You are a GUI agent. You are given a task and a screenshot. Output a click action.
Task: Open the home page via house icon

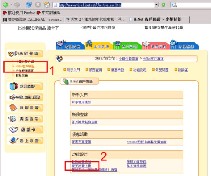(47, 5)
